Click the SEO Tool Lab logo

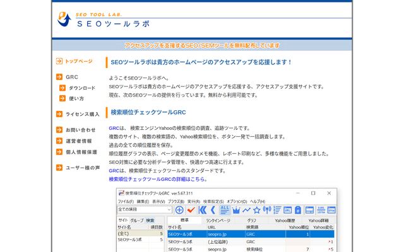[104, 20]
